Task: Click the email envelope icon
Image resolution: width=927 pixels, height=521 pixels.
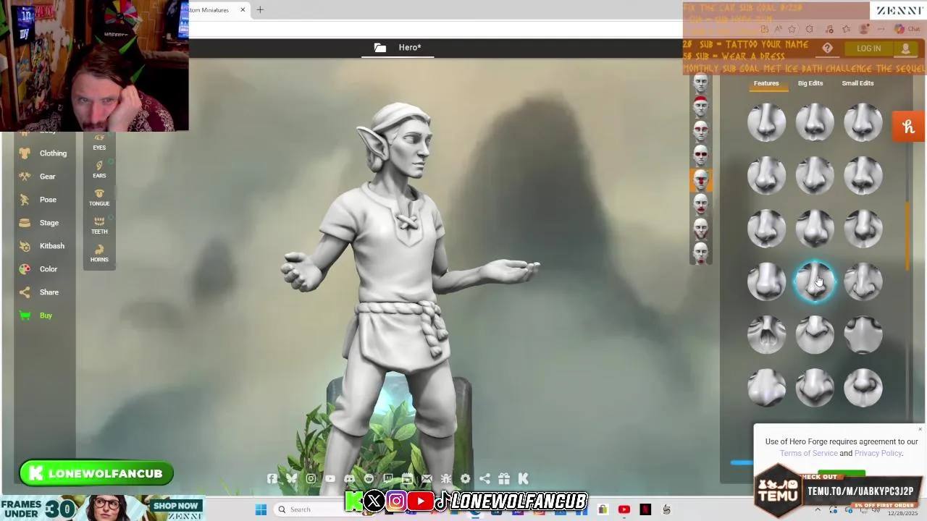Action: [427, 478]
